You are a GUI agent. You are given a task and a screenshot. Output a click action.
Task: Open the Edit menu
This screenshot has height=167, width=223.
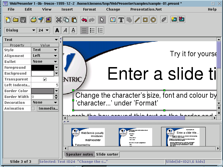[28, 9]
